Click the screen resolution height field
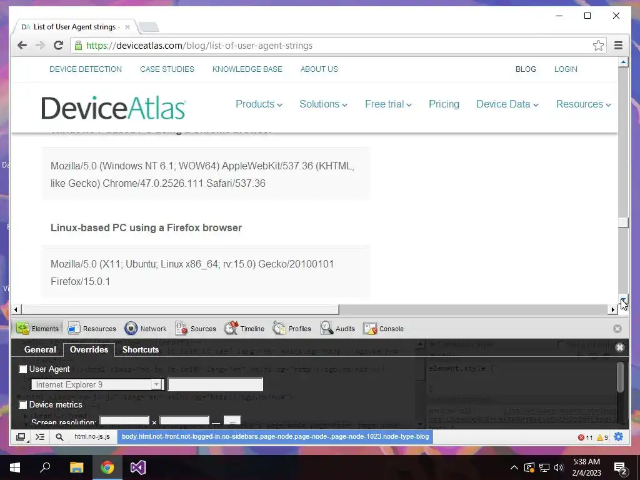This screenshot has height=480, width=640. [184, 421]
